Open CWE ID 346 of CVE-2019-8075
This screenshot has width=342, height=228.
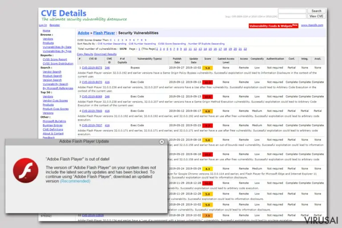click(x=107, y=68)
